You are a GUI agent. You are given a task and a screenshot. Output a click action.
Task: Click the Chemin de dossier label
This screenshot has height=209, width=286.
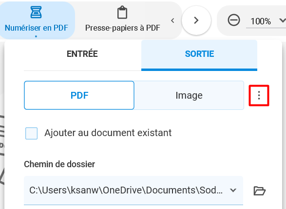click(x=59, y=164)
